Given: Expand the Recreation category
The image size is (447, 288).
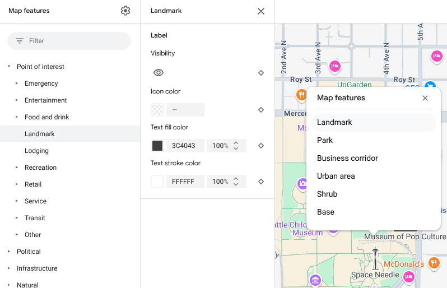Looking at the screenshot, I should pos(17,168).
